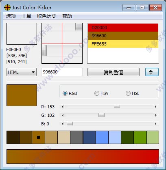The image size is (166, 170).
Task: Click the Just Color Picker title bar icon
Action: (x=7, y=7)
